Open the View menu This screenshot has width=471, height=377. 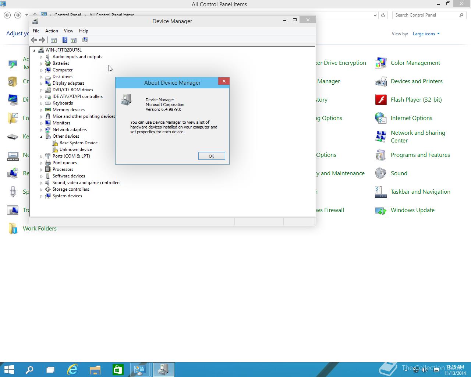point(68,31)
